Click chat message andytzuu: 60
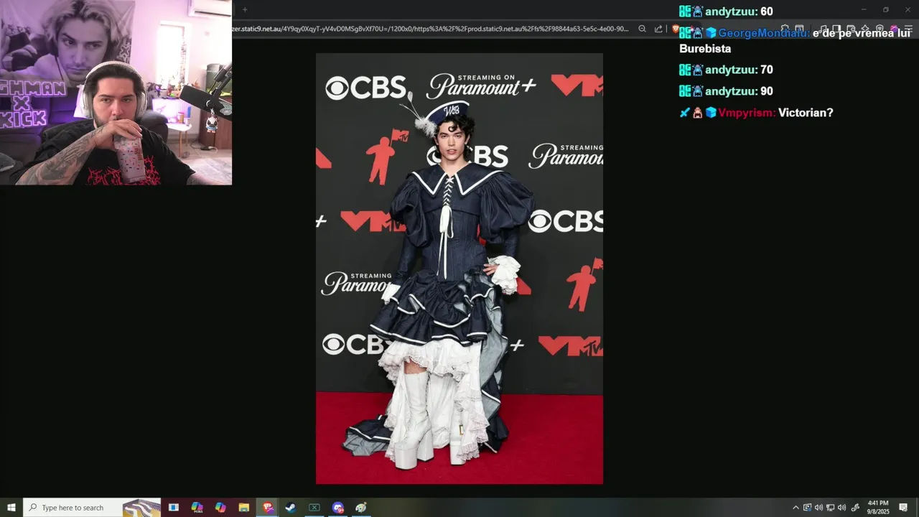 (726, 11)
